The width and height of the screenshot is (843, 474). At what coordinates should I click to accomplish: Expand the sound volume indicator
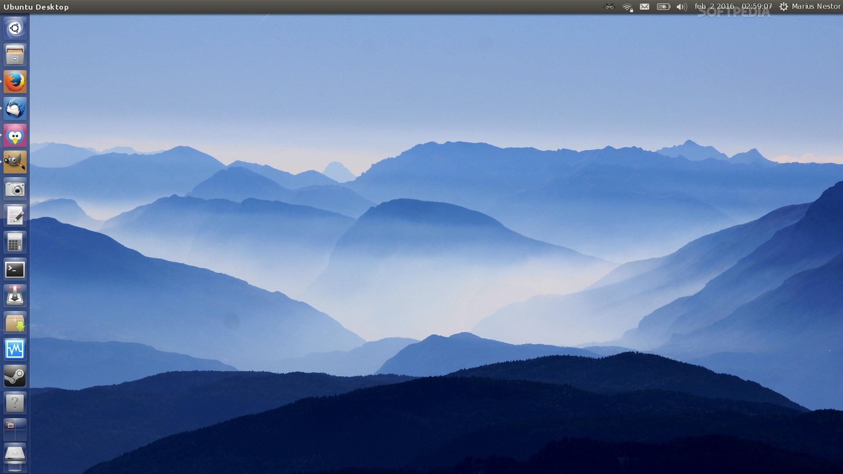681,7
